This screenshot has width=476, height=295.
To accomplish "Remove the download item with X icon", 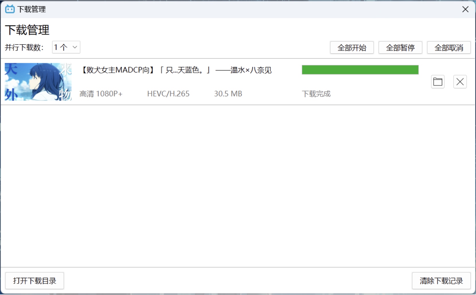I will point(460,82).
